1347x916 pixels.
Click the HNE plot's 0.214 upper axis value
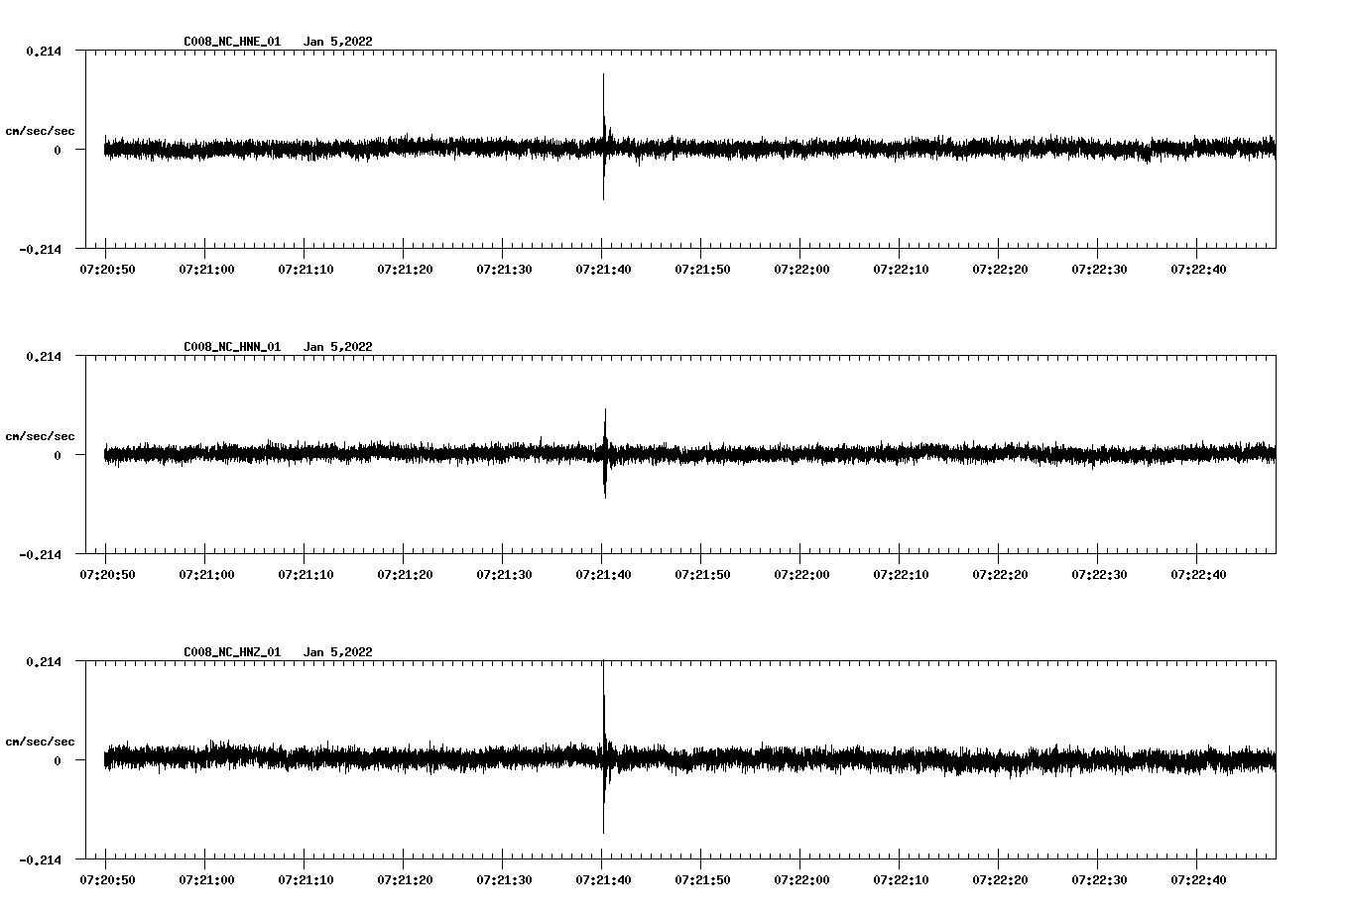pos(43,51)
